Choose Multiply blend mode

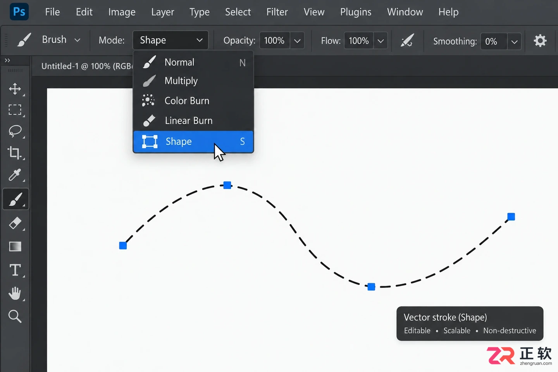(193, 81)
